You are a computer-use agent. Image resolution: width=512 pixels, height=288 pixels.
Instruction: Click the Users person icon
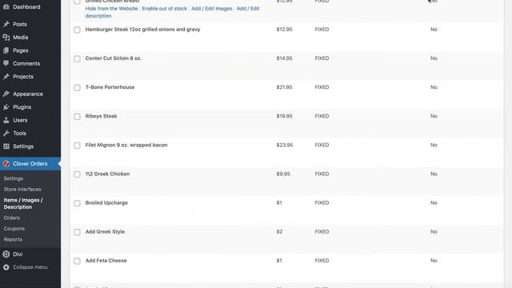point(6,120)
